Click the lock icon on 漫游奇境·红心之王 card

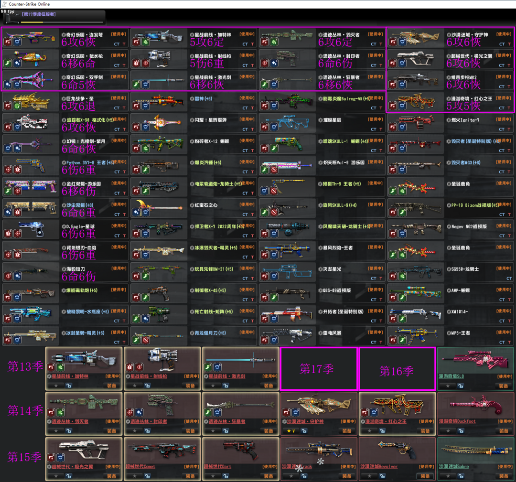382,431
